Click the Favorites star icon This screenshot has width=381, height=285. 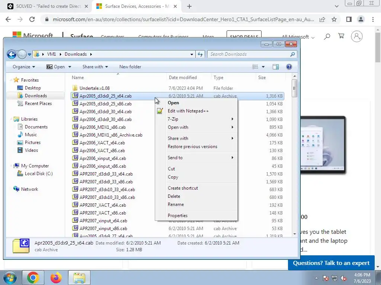(x=16, y=80)
